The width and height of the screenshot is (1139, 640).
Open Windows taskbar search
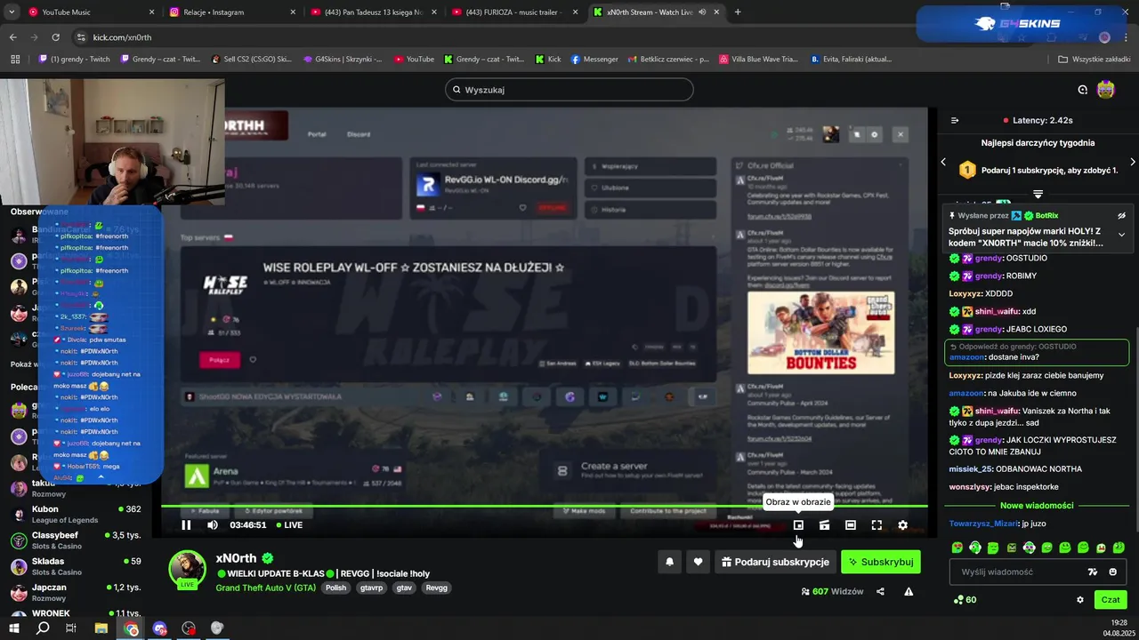click(x=43, y=628)
